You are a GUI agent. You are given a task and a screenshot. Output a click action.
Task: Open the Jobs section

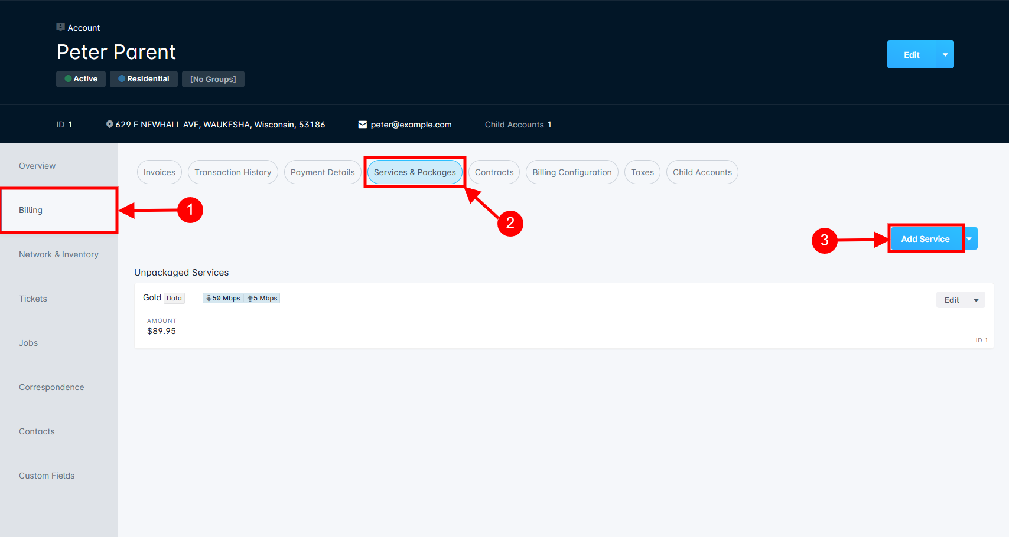[58, 343]
